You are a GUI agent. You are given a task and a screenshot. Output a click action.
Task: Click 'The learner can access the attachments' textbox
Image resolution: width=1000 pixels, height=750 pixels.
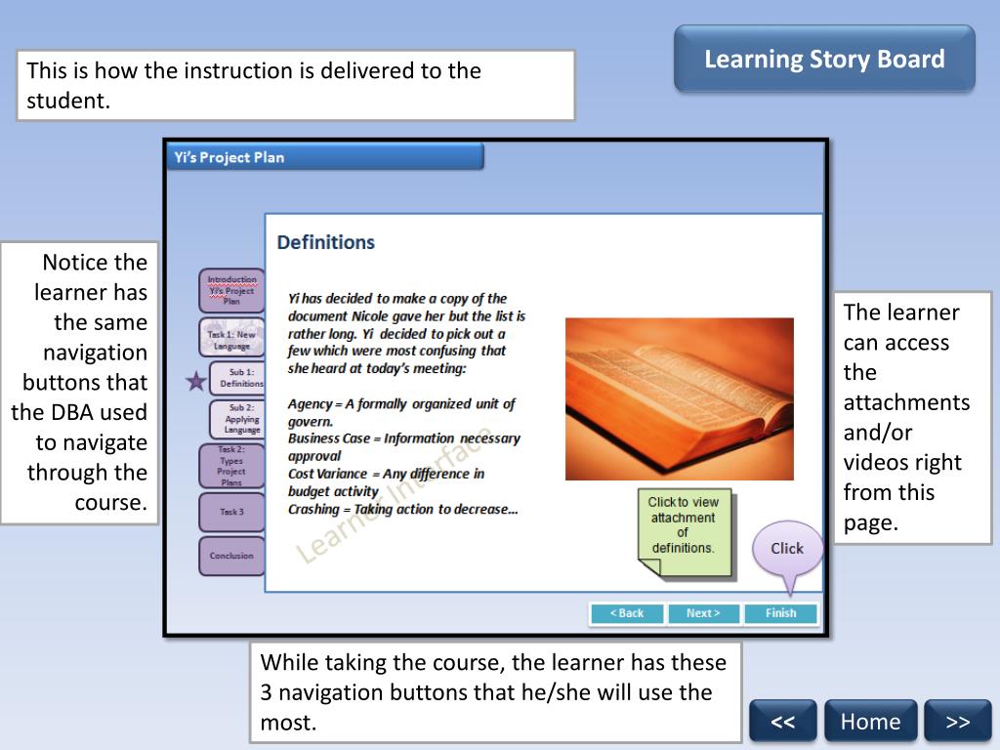point(913,418)
